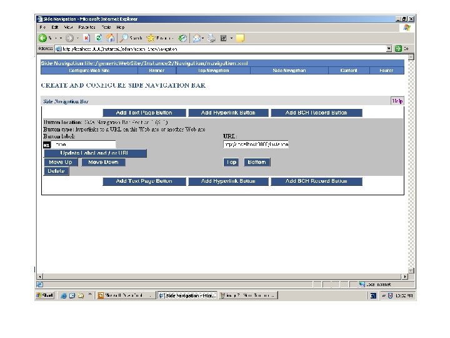Click the Print icon in toolbar

pos(211,38)
